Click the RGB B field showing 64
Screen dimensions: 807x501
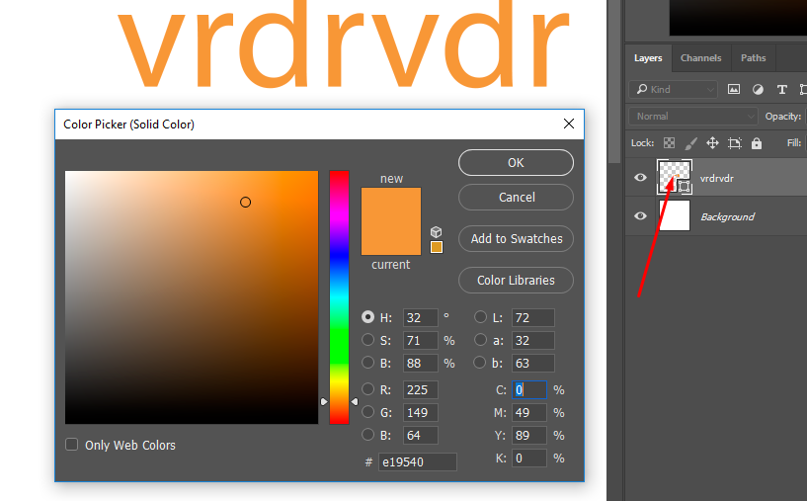[420, 435]
